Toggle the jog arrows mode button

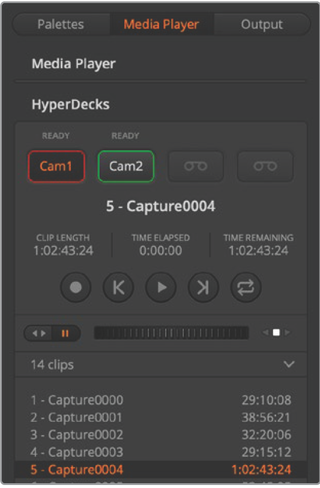point(39,334)
